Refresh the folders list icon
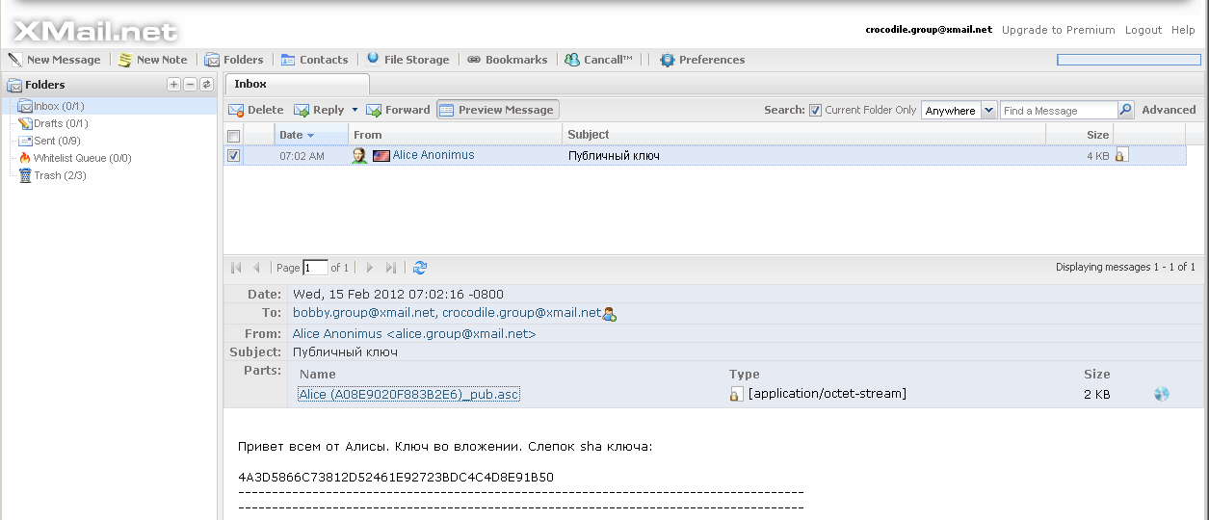The height and width of the screenshot is (520, 1209). 206,85
